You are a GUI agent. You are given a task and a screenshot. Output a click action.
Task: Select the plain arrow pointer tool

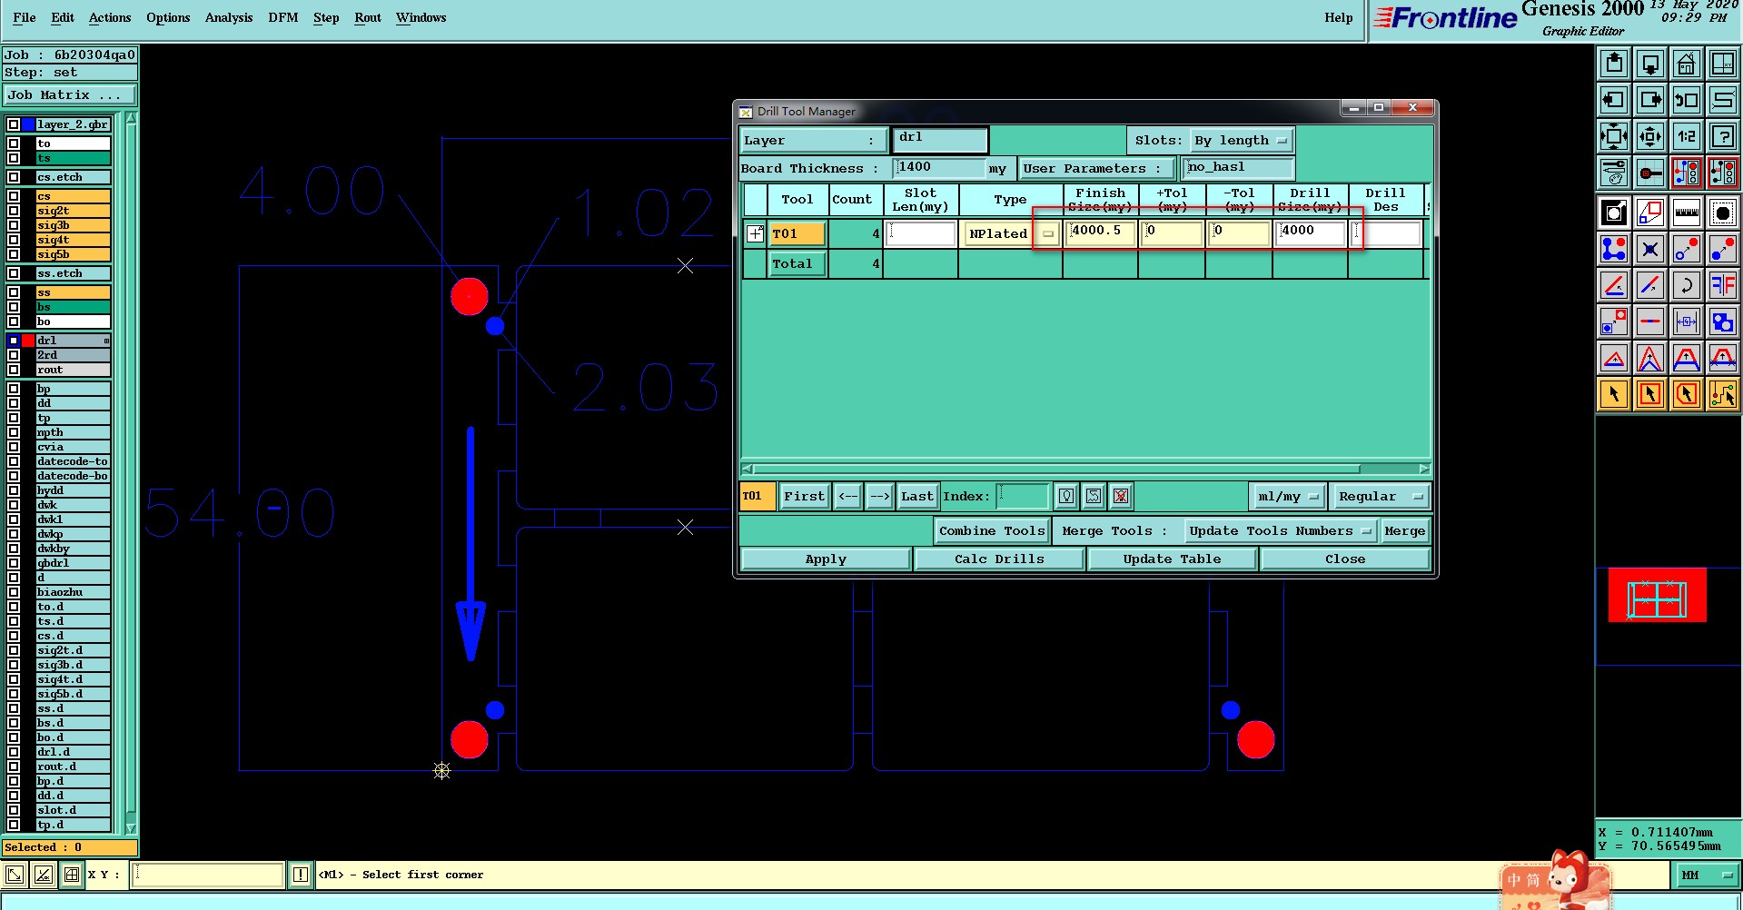pos(1614,394)
